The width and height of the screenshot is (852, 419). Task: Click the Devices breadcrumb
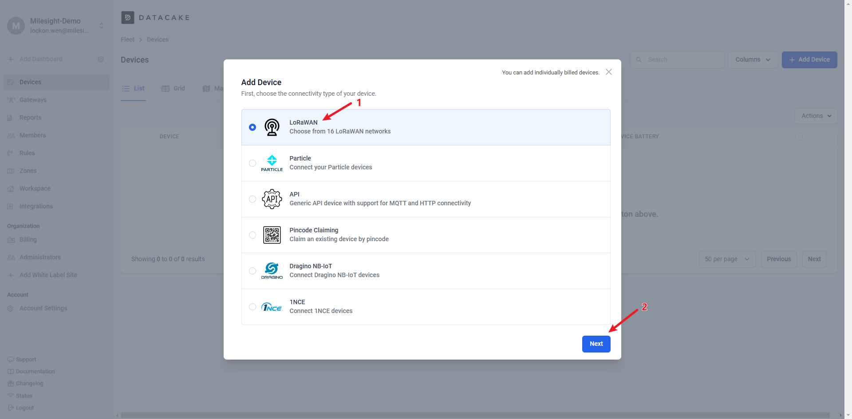tap(158, 39)
